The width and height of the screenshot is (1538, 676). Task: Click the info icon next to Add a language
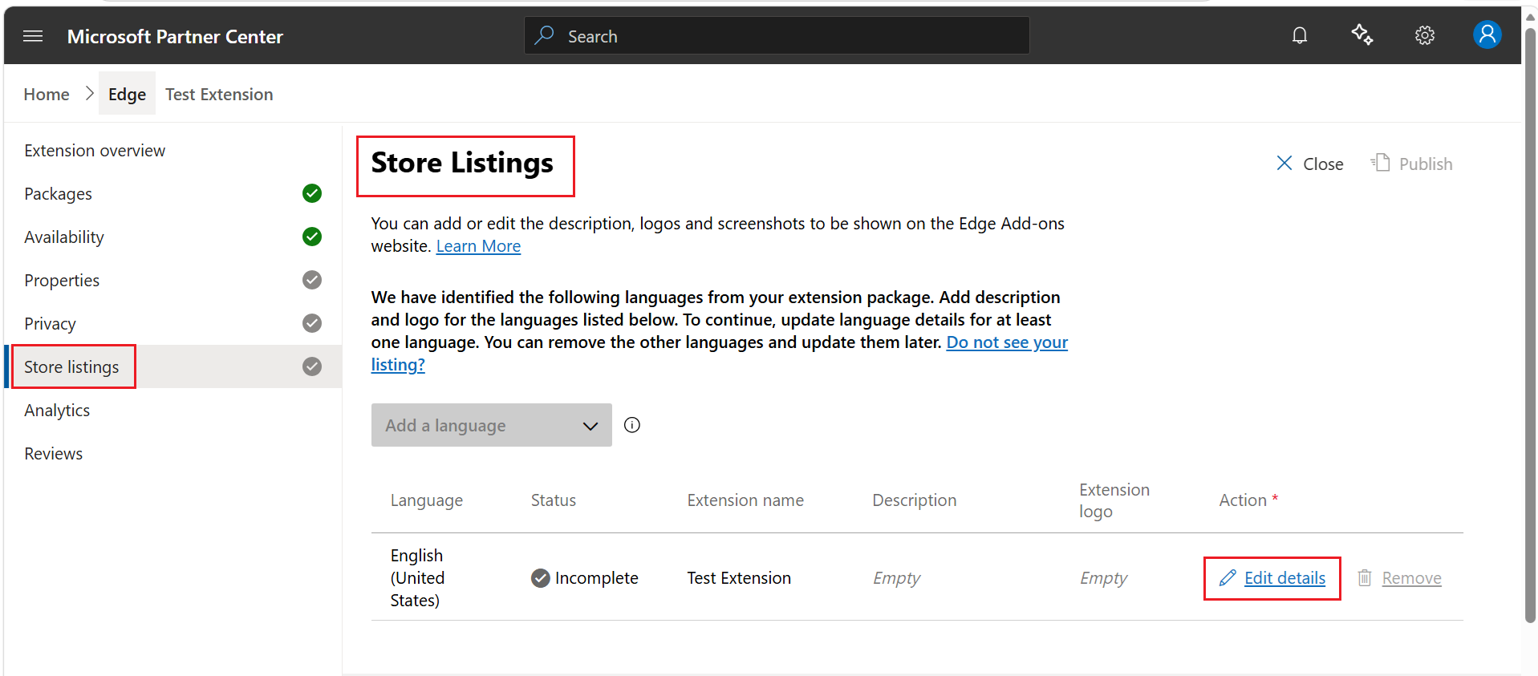pyautogui.click(x=632, y=425)
